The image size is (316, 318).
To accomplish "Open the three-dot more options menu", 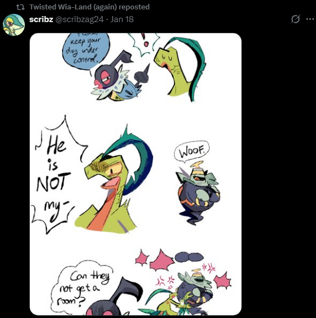I will pyautogui.click(x=310, y=19).
